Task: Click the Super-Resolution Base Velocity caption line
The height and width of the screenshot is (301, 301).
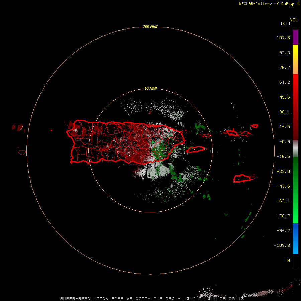Action: 152,299
